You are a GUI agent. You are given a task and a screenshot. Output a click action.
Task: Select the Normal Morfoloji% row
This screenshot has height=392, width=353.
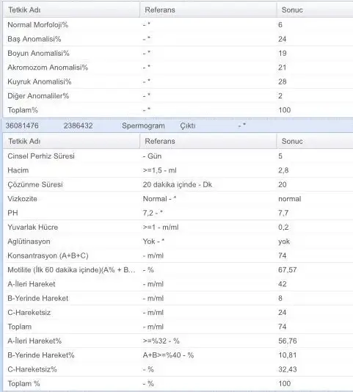[178, 25]
